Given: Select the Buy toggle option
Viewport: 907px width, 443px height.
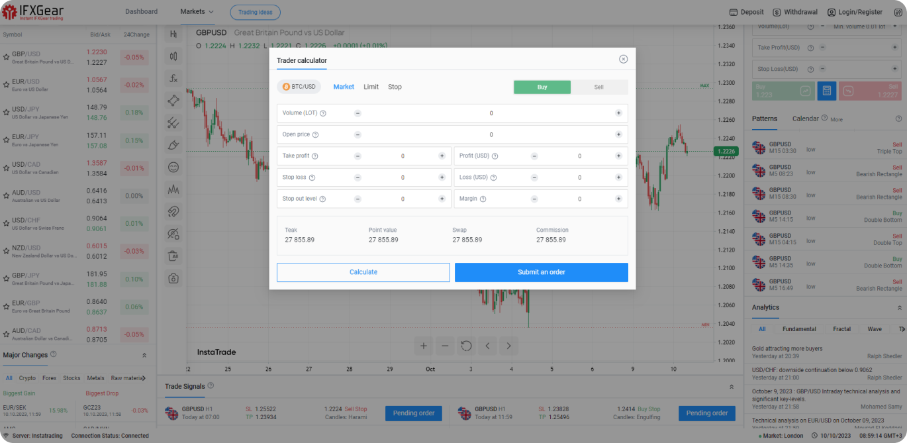Looking at the screenshot, I should pyautogui.click(x=542, y=87).
